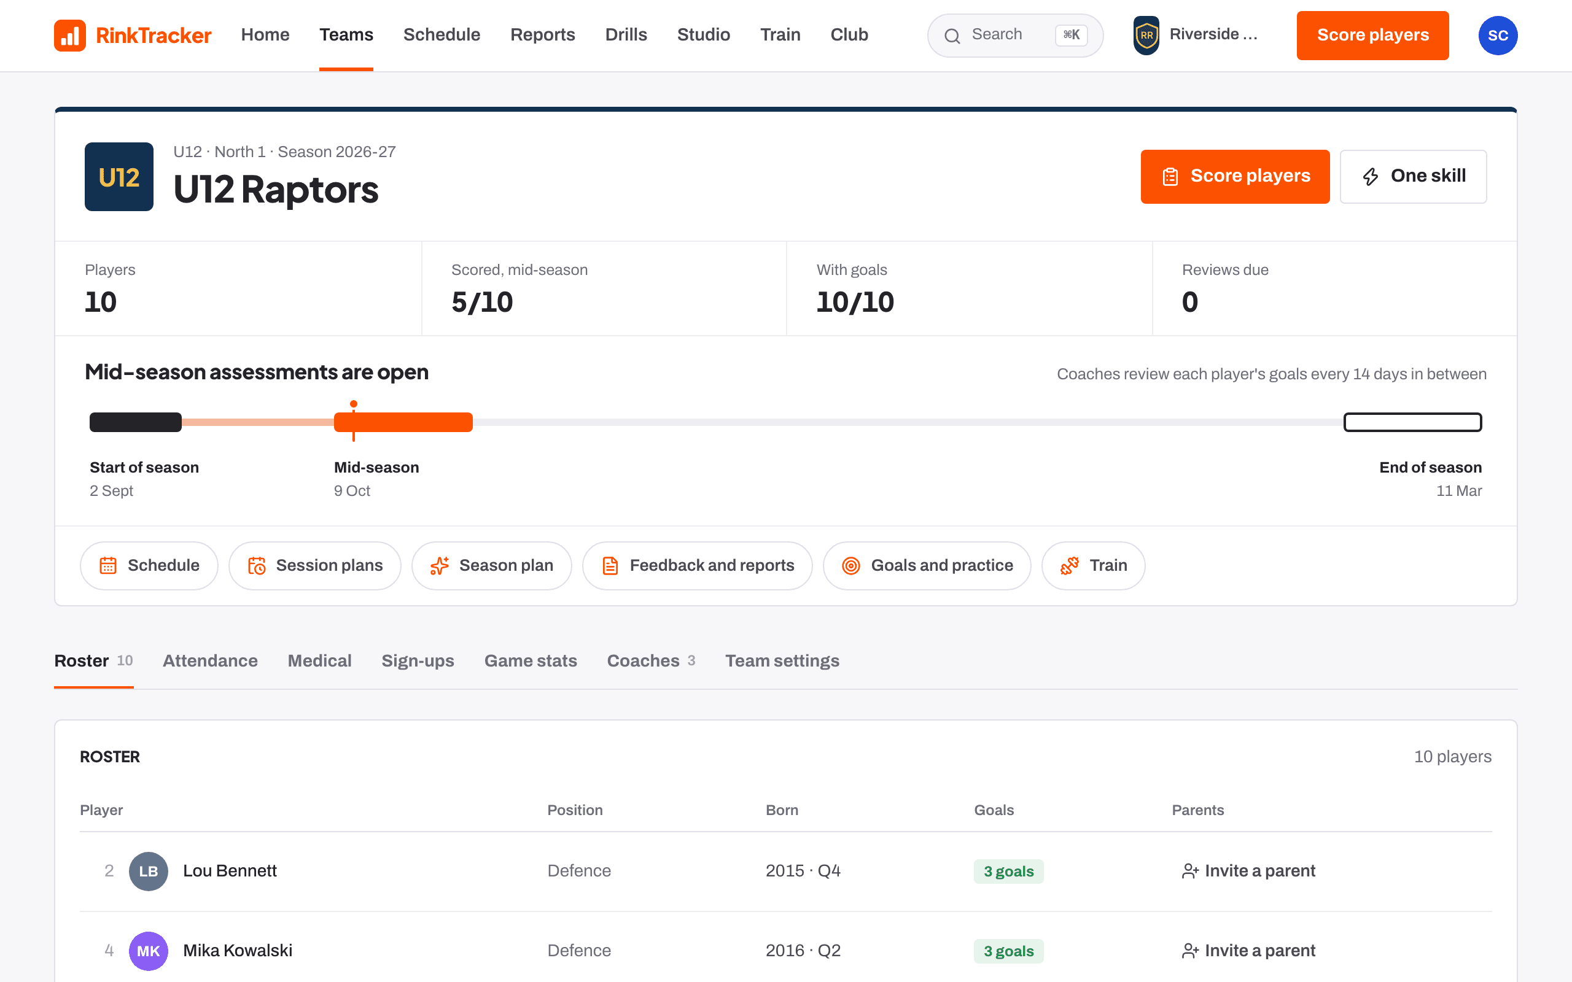Click clipboard icon in Score players button
This screenshot has height=982, width=1572.
coord(1170,177)
